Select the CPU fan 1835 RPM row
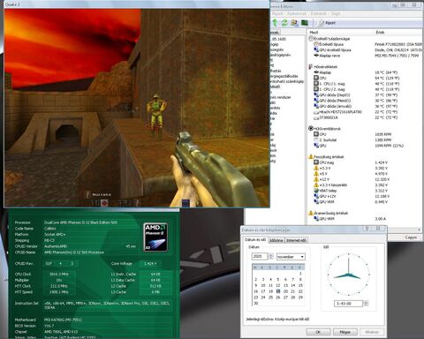The width and height of the screenshot is (424, 339). (321, 134)
